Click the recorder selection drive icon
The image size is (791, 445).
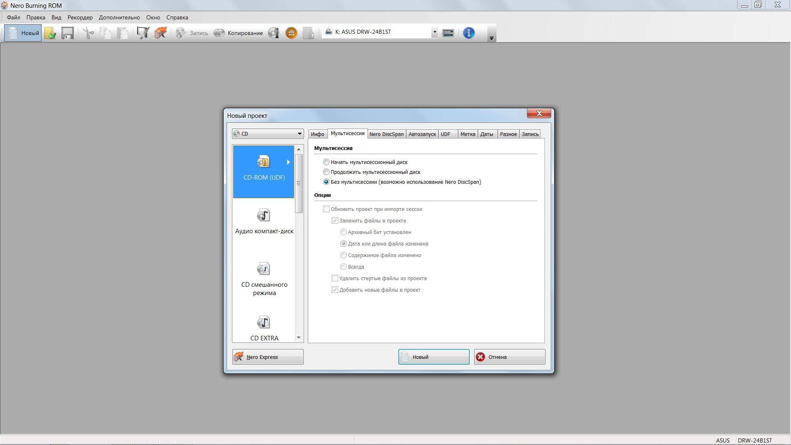(448, 33)
